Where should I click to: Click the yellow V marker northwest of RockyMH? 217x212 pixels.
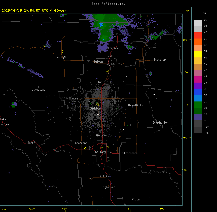pos(44,46)
